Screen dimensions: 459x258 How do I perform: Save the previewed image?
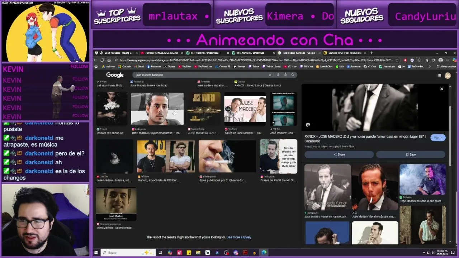pos(411,154)
